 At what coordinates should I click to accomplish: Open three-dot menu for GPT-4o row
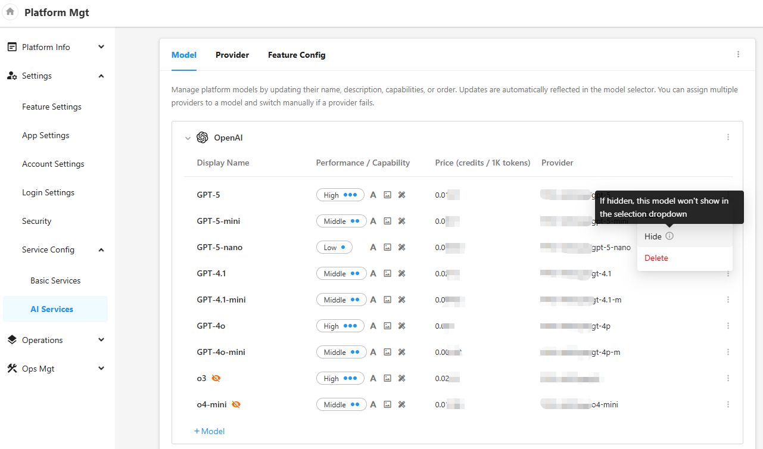(x=728, y=326)
